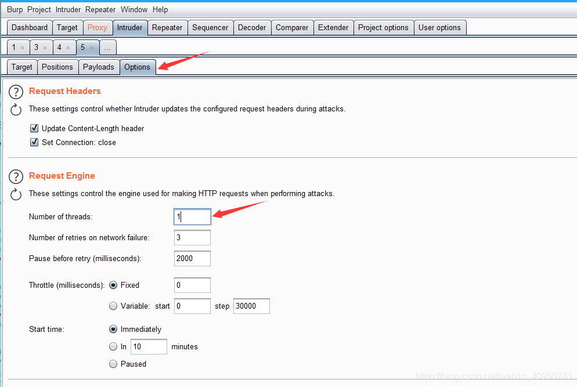Viewport: 577px width, 387px height.
Task: Switch to the Decoder tab
Action: pos(252,28)
